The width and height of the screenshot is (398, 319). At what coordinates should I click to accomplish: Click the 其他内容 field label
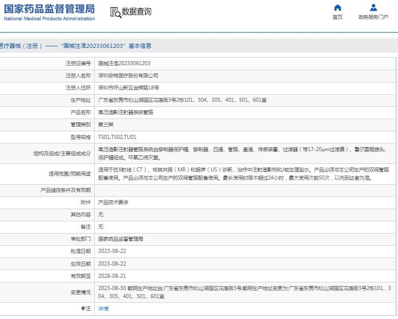click(80, 214)
